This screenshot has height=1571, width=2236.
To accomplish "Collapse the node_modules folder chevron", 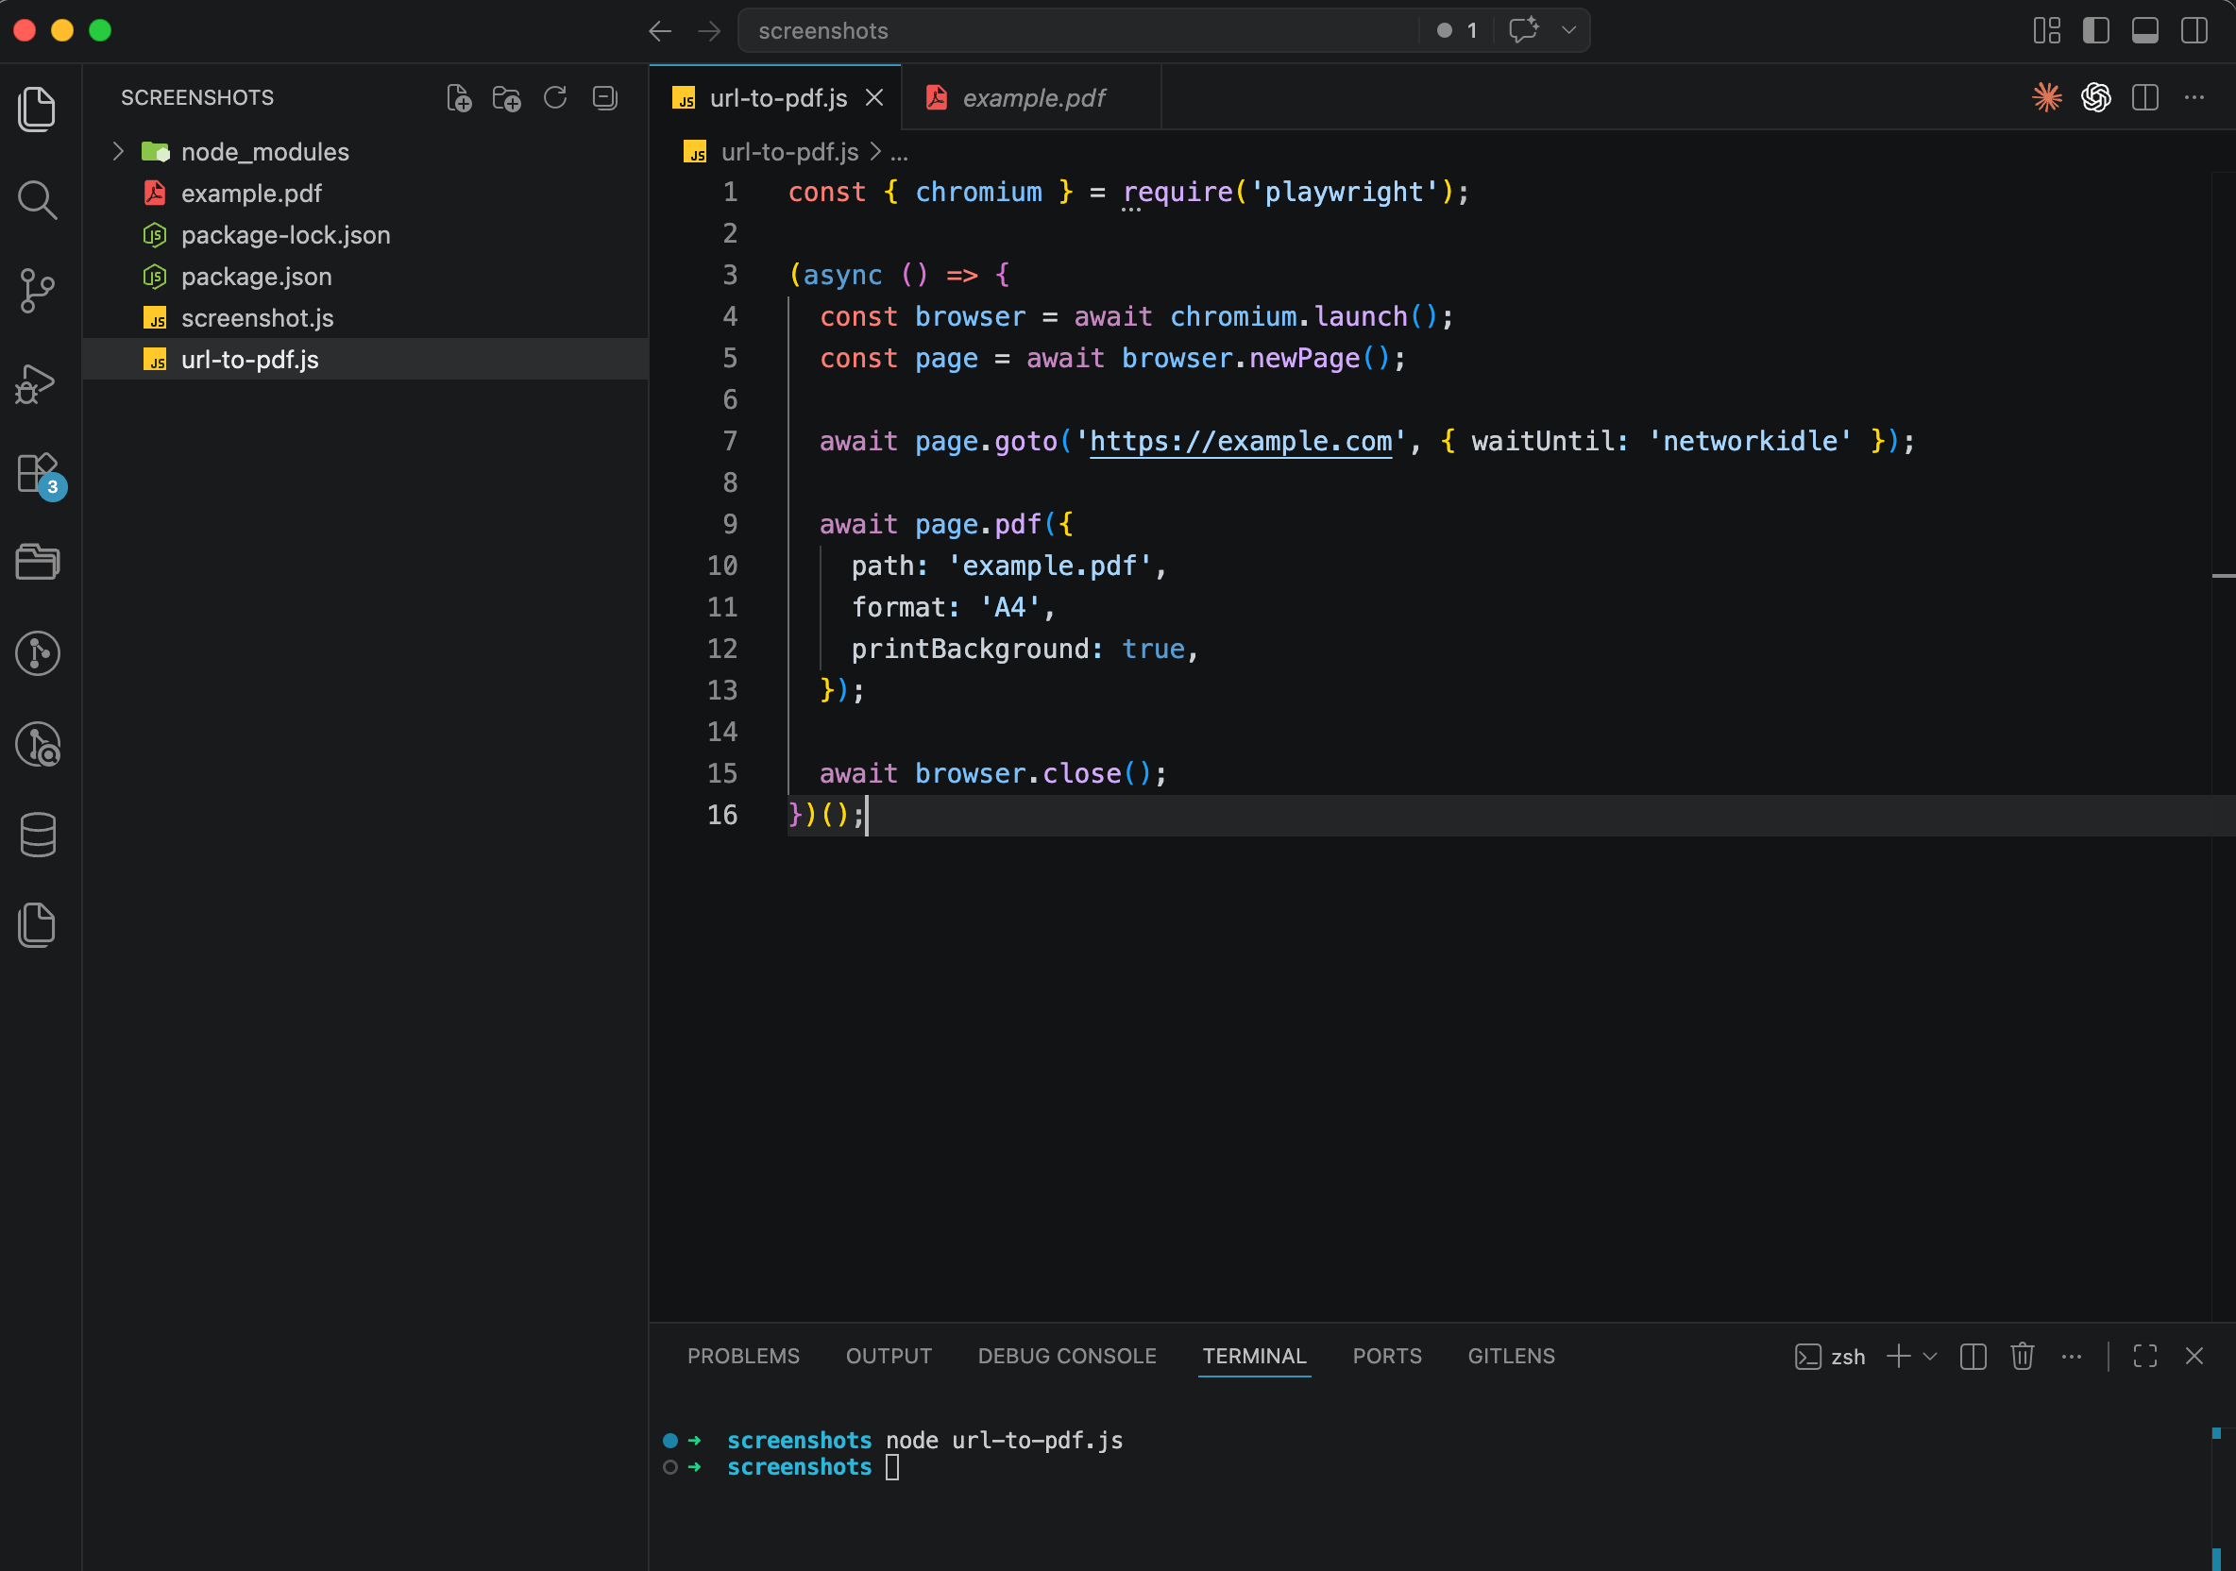I will pyautogui.click(x=118, y=151).
